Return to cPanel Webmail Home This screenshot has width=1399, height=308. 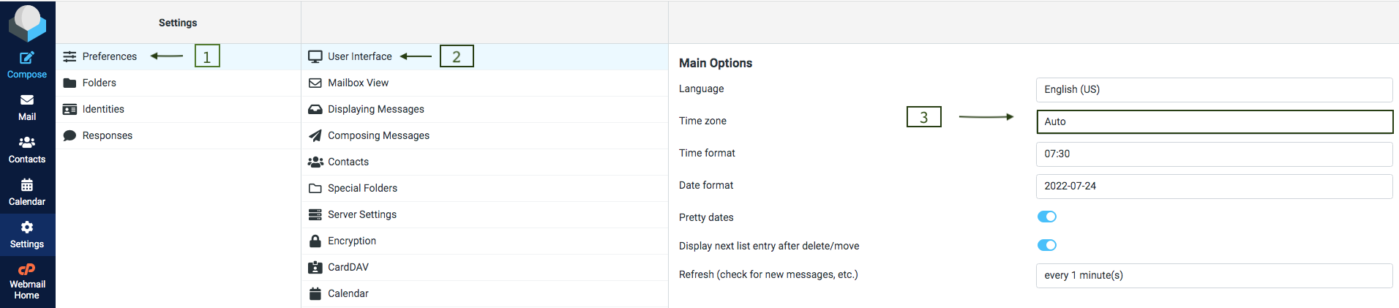pyautogui.click(x=27, y=282)
